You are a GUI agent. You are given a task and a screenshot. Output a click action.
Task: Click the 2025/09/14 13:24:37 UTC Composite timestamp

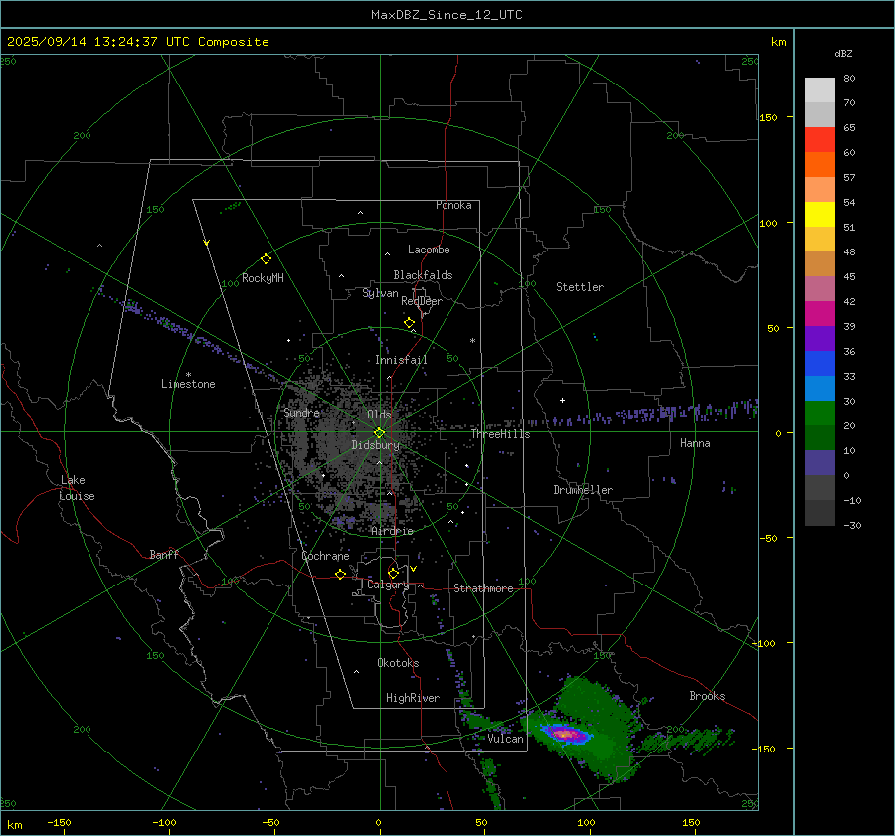137,42
